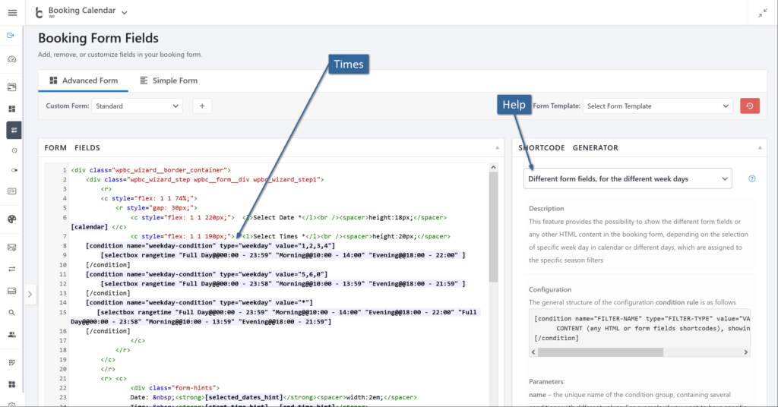The width and height of the screenshot is (778, 407).
Task: Click the Shortcode Generator panel title
Action: (x=568, y=148)
